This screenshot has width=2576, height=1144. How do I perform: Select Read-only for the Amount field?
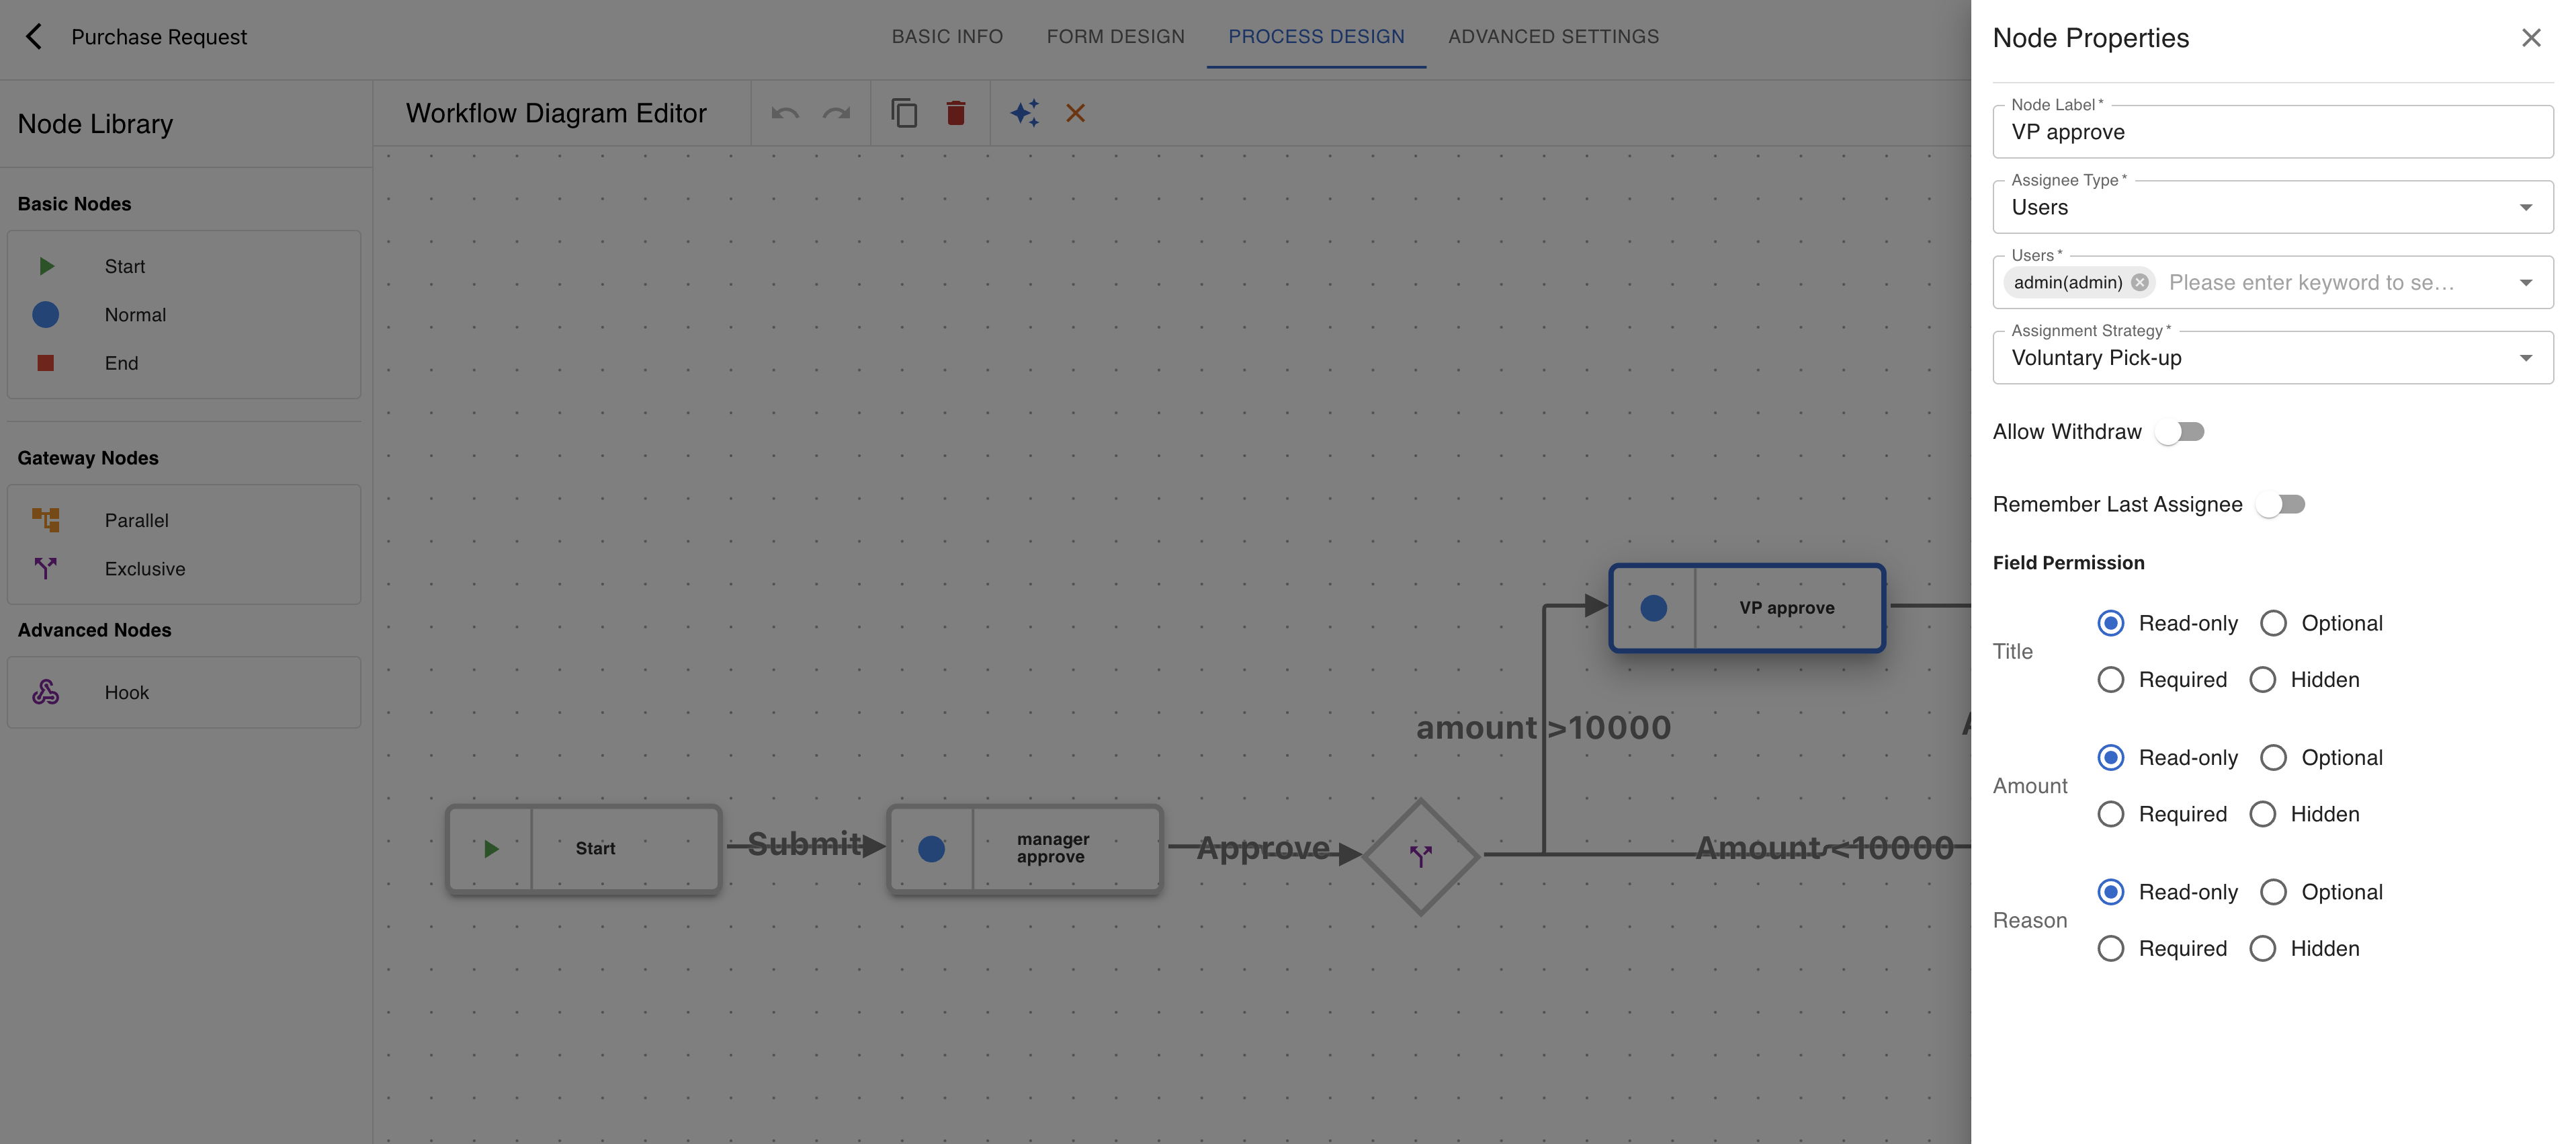click(x=2110, y=757)
